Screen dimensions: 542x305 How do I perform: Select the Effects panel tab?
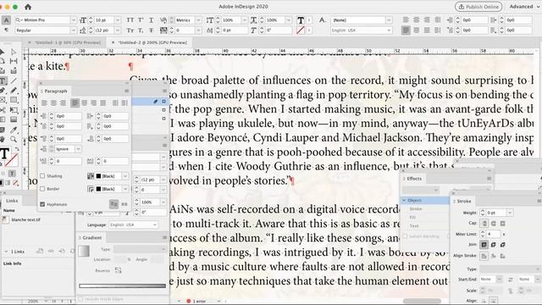coord(414,179)
